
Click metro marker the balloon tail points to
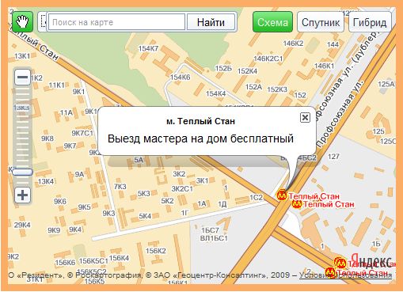tap(282, 195)
